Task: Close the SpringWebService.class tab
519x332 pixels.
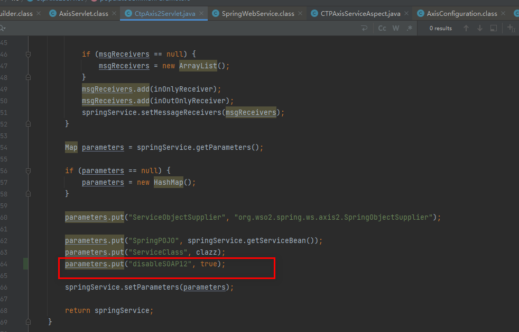Action: coord(300,13)
